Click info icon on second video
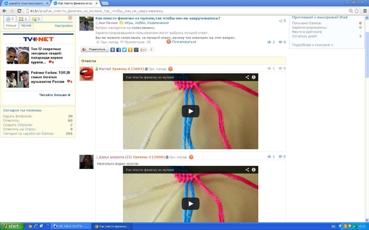 point(253,170)
